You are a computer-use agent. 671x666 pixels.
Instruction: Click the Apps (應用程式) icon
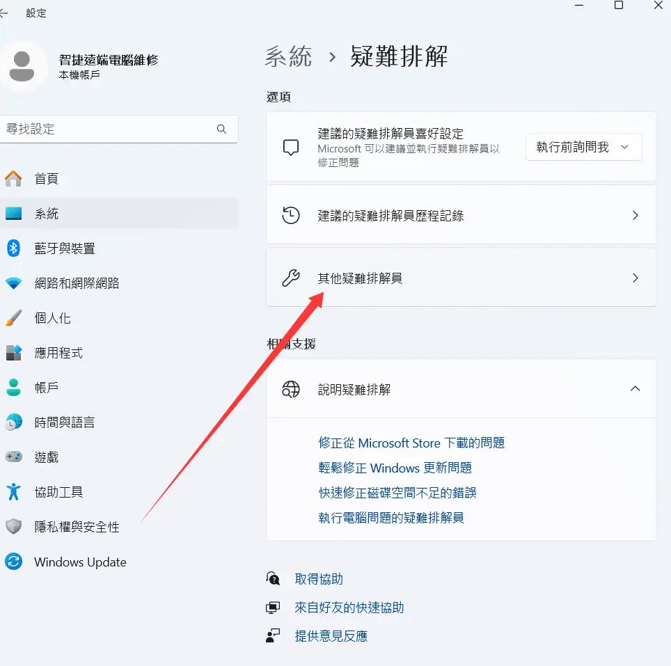(13, 353)
